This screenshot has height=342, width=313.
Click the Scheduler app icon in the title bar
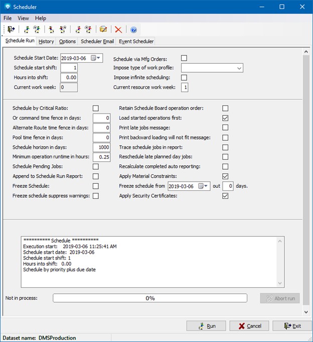tap(8, 7)
